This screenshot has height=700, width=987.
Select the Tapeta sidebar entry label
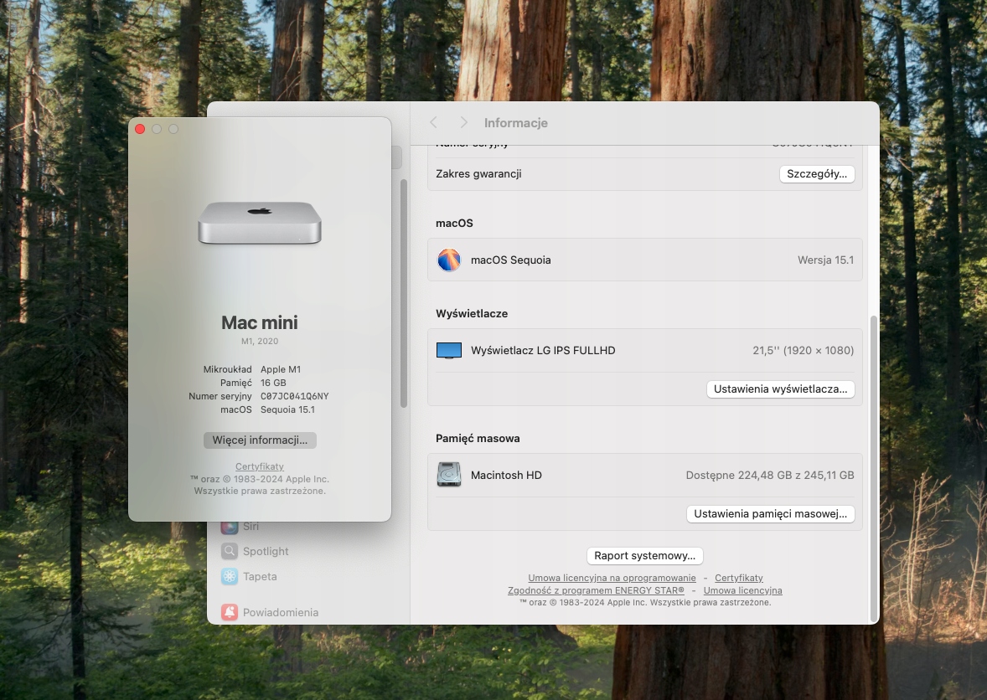point(260,576)
